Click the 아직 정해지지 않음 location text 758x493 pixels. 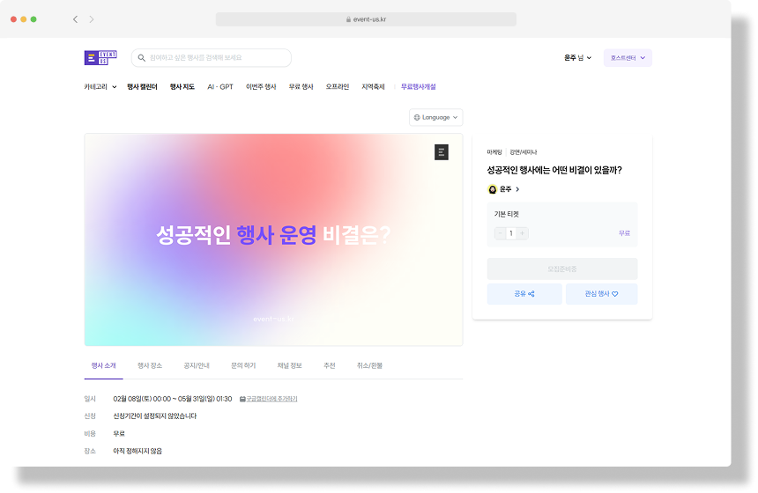pyautogui.click(x=137, y=451)
